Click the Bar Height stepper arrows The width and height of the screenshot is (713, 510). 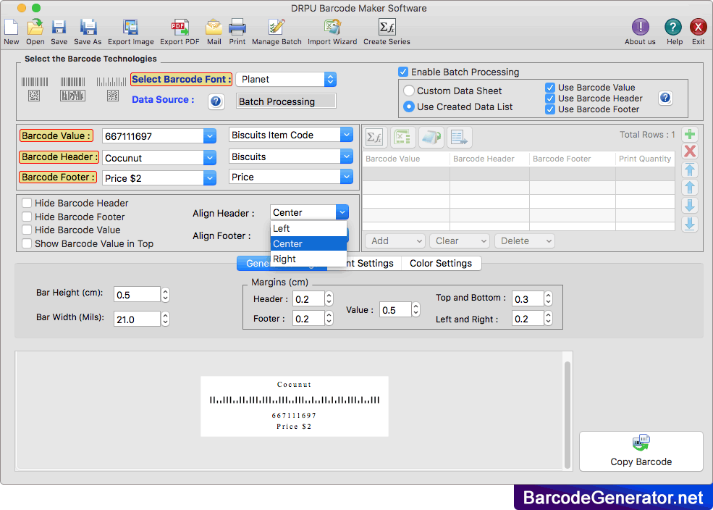click(166, 294)
